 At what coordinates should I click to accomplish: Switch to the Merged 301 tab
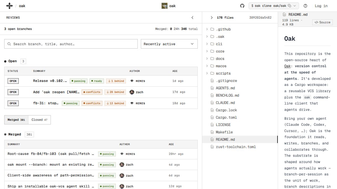click(x=16, y=120)
